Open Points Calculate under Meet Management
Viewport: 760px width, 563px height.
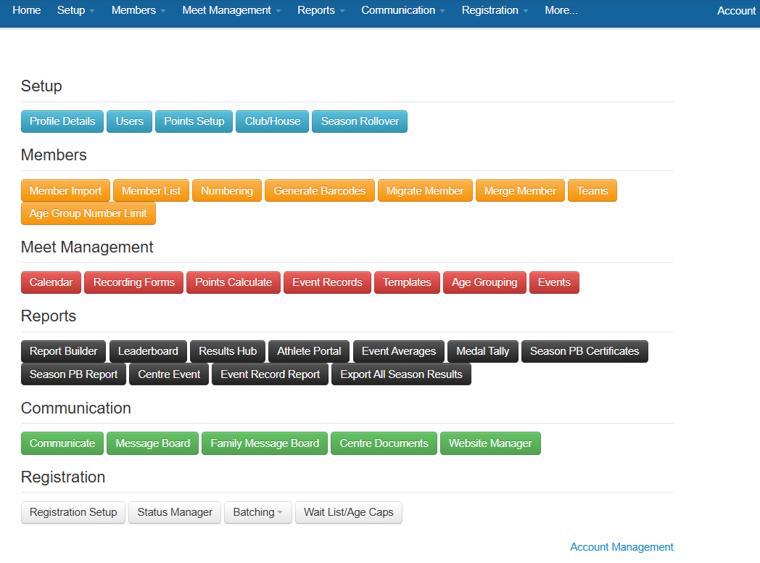coord(233,282)
